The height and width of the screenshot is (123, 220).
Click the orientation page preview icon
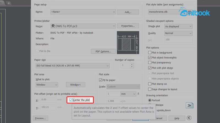(x=189, y=106)
